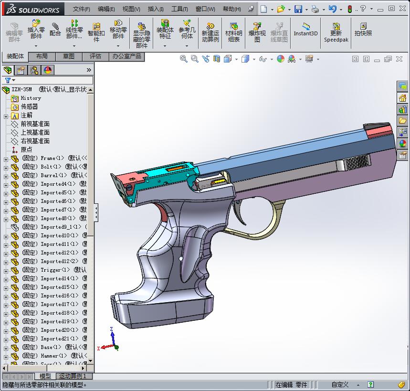The width and height of the screenshot is (410, 391).
Task: Click the feature tree vertical scrollbar down arrow
Action: click(x=91, y=361)
